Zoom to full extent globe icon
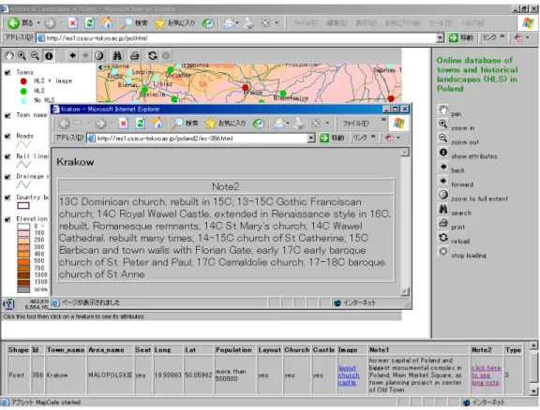The width and height of the screenshot is (540, 410). pos(98,56)
